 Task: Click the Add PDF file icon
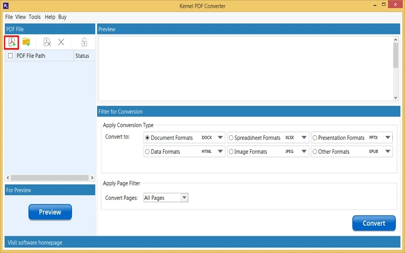[12, 42]
